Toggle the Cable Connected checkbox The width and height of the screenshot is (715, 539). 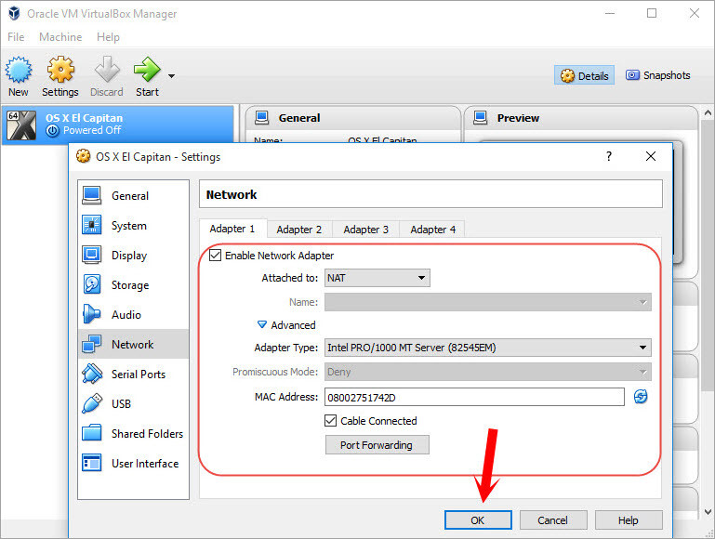[331, 421]
